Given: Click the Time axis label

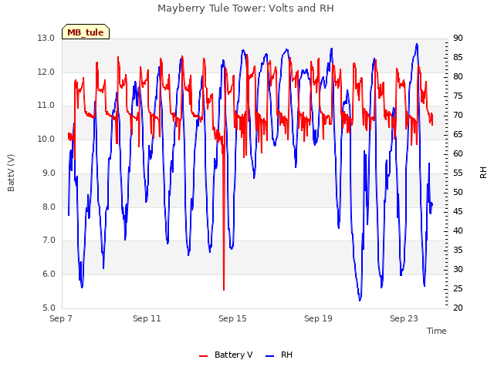Looking at the screenshot, I should pos(436,331).
